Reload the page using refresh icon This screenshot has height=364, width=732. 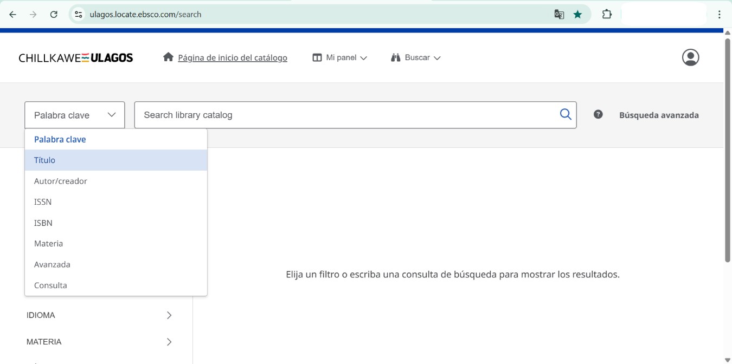click(x=54, y=15)
